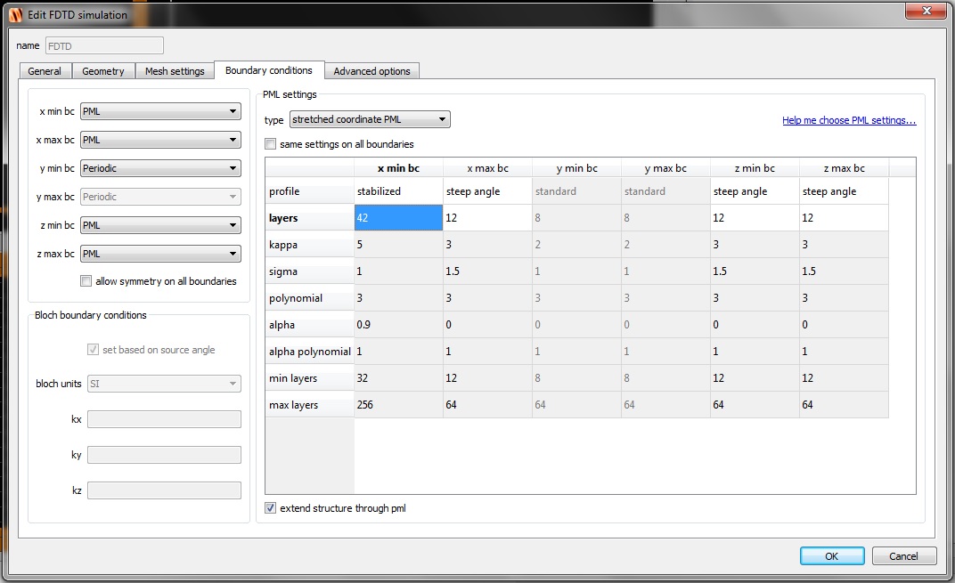This screenshot has height=583, width=955.
Task: Click the kappa cell with value 5
Action: pyautogui.click(x=398, y=244)
